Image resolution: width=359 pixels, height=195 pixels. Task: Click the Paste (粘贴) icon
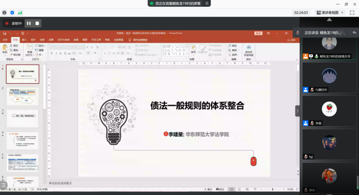pyautogui.click(x=5, y=48)
